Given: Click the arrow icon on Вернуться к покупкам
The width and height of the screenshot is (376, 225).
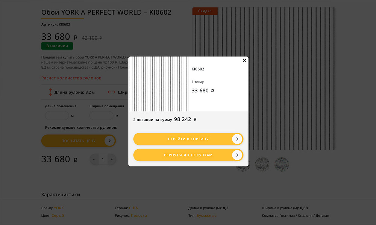Looking at the screenshot, I should 237,155.
